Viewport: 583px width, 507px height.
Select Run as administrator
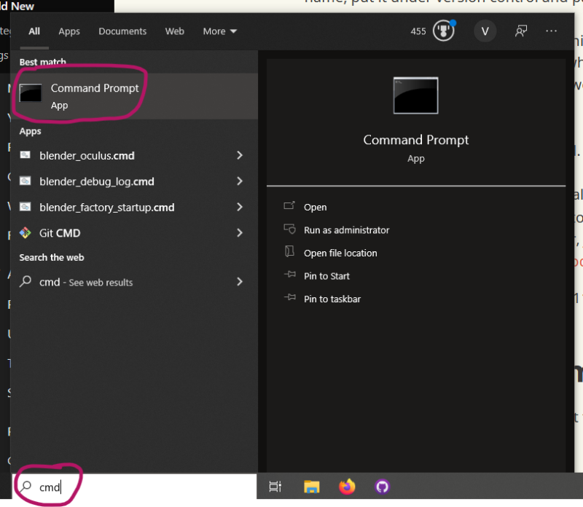347,230
